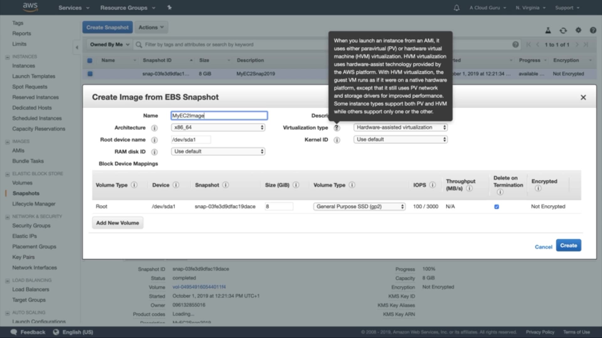Click info icon under Throughput (MB/s)
This screenshot has height=338, width=602.
(x=469, y=188)
